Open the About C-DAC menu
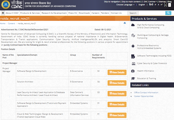174x120 pixels. (x=12, y=13)
